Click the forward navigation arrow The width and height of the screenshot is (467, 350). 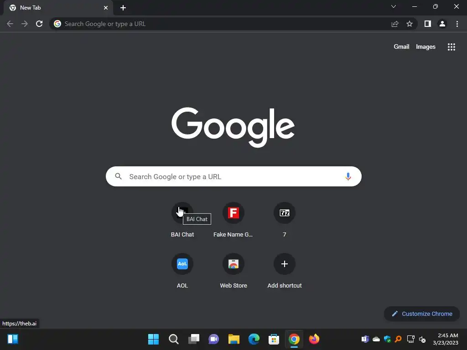[25, 24]
